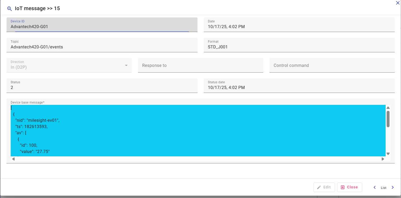Go to previous record with left chevron
401x198 pixels.
pos(375,187)
